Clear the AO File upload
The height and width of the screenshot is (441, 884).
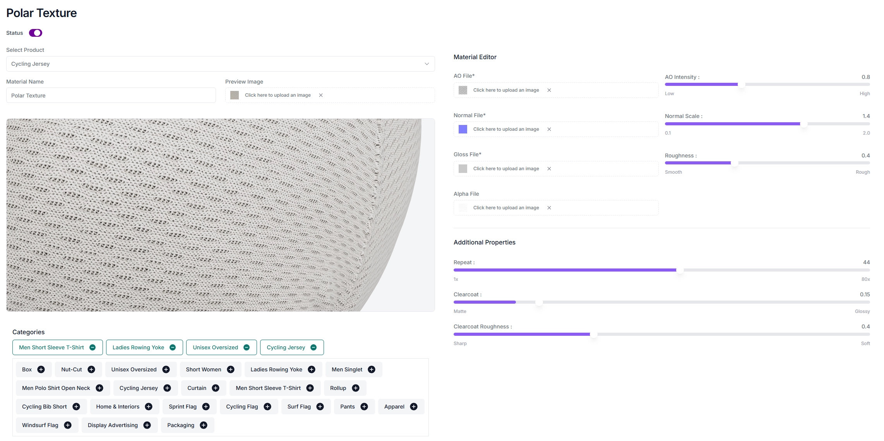[549, 90]
